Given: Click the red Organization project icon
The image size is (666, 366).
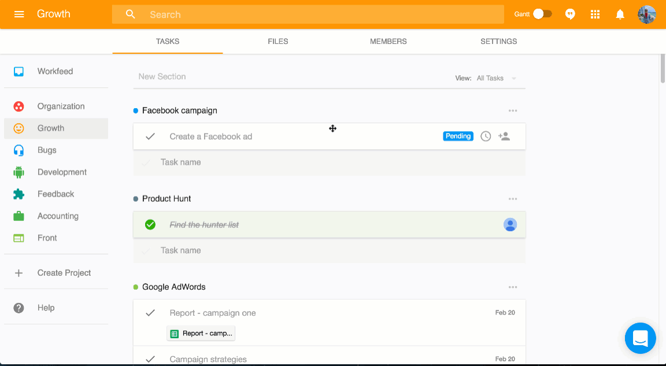Looking at the screenshot, I should pyautogui.click(x=18, y=106).
